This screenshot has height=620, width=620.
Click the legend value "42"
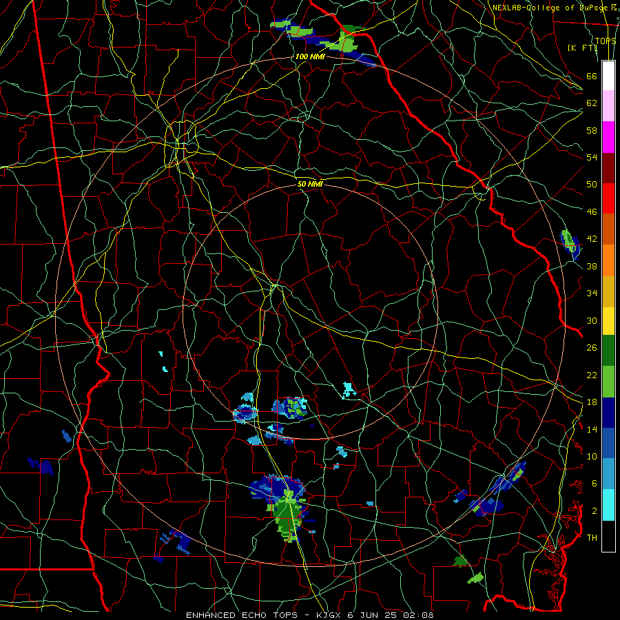(x=592, y=239)
